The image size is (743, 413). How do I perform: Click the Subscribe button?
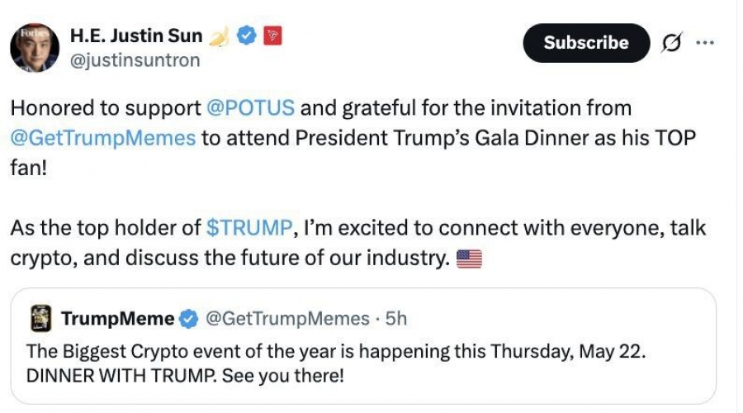point(586,43)
